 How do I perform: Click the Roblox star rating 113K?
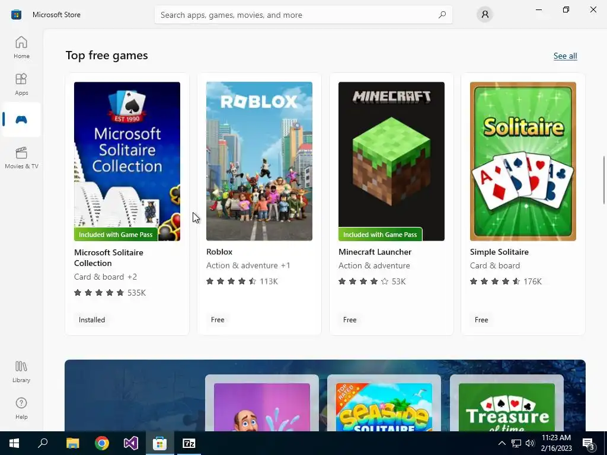pos(242,281)
